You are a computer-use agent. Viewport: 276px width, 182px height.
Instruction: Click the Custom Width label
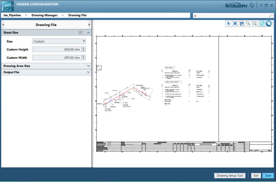[17, 58]
